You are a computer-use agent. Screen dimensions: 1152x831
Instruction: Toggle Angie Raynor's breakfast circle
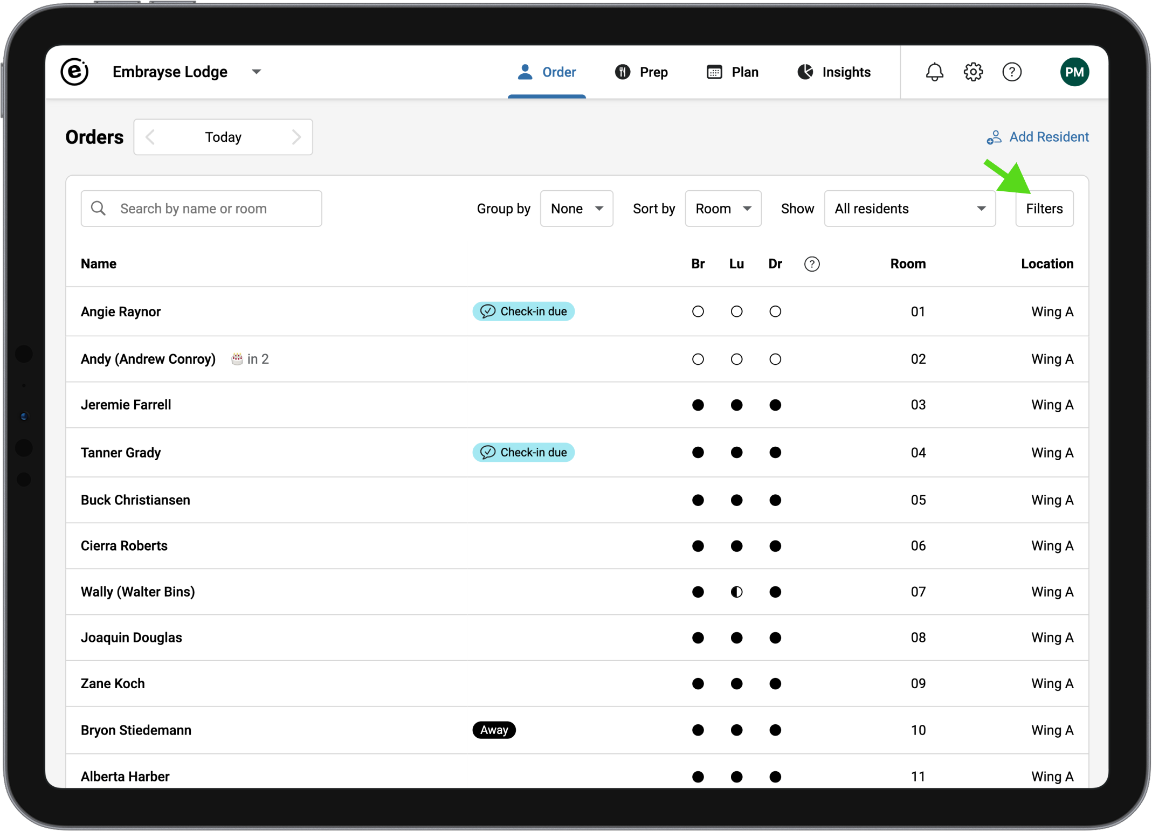(698, 311)
